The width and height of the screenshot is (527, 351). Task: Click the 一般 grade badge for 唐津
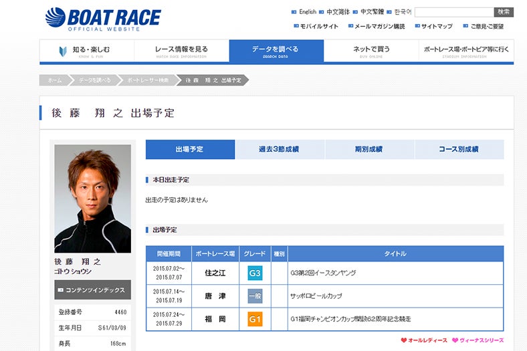pyautogui.click(x=255, y=296)
